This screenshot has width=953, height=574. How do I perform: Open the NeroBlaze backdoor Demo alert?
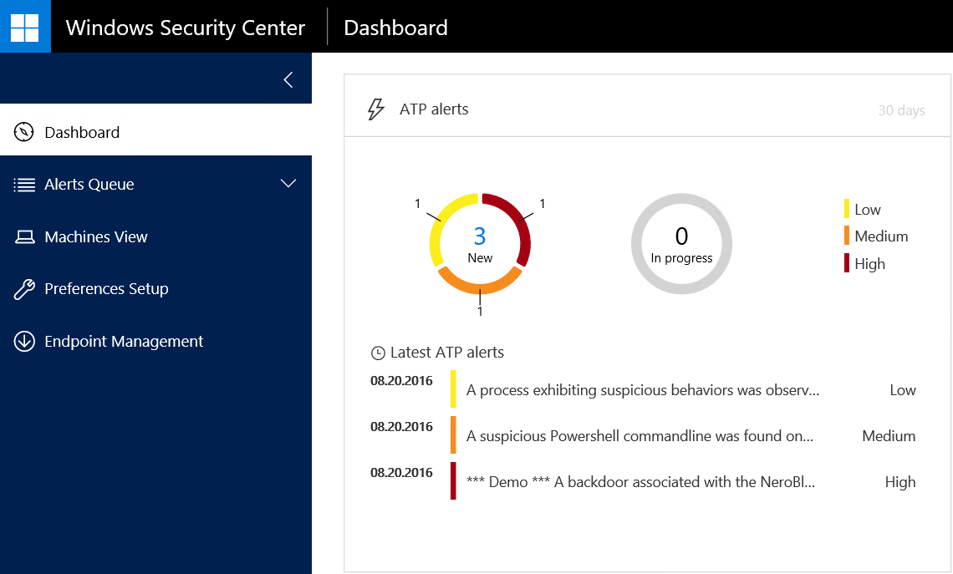640,482
